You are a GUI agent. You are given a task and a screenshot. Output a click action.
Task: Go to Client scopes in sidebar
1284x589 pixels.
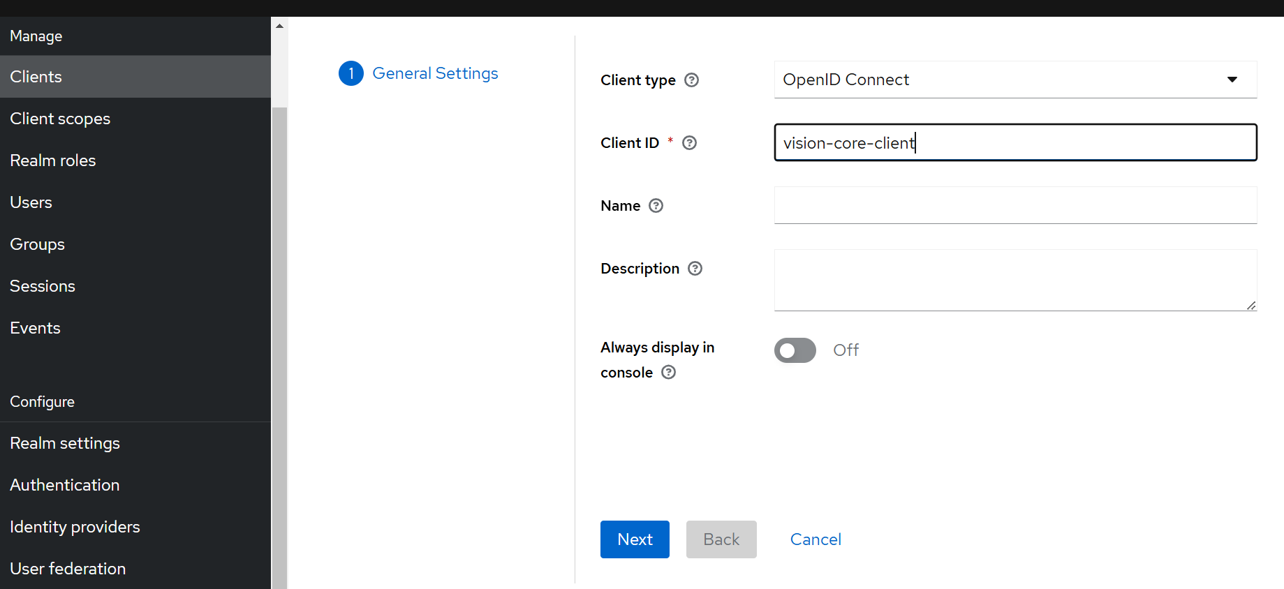pyautogui.click(x=60, y=119)
